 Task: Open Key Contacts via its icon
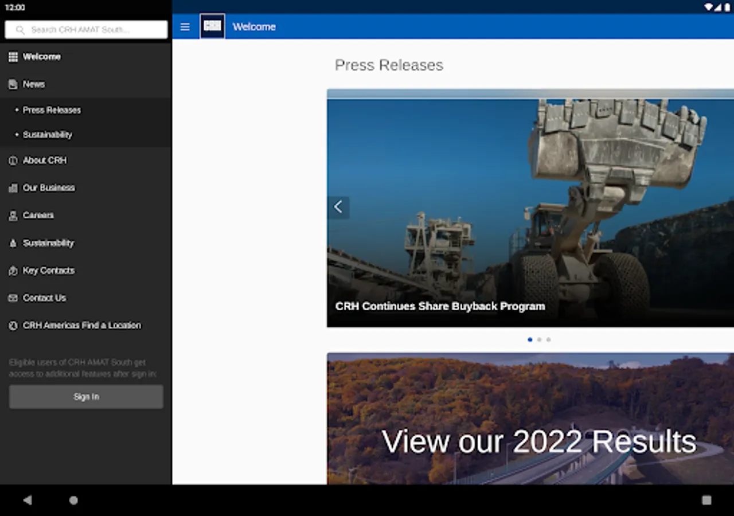tap(13, 271)
